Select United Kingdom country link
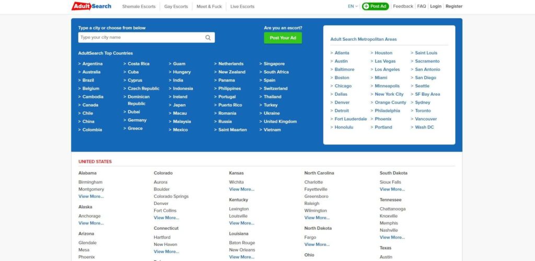 pos(280,122)
